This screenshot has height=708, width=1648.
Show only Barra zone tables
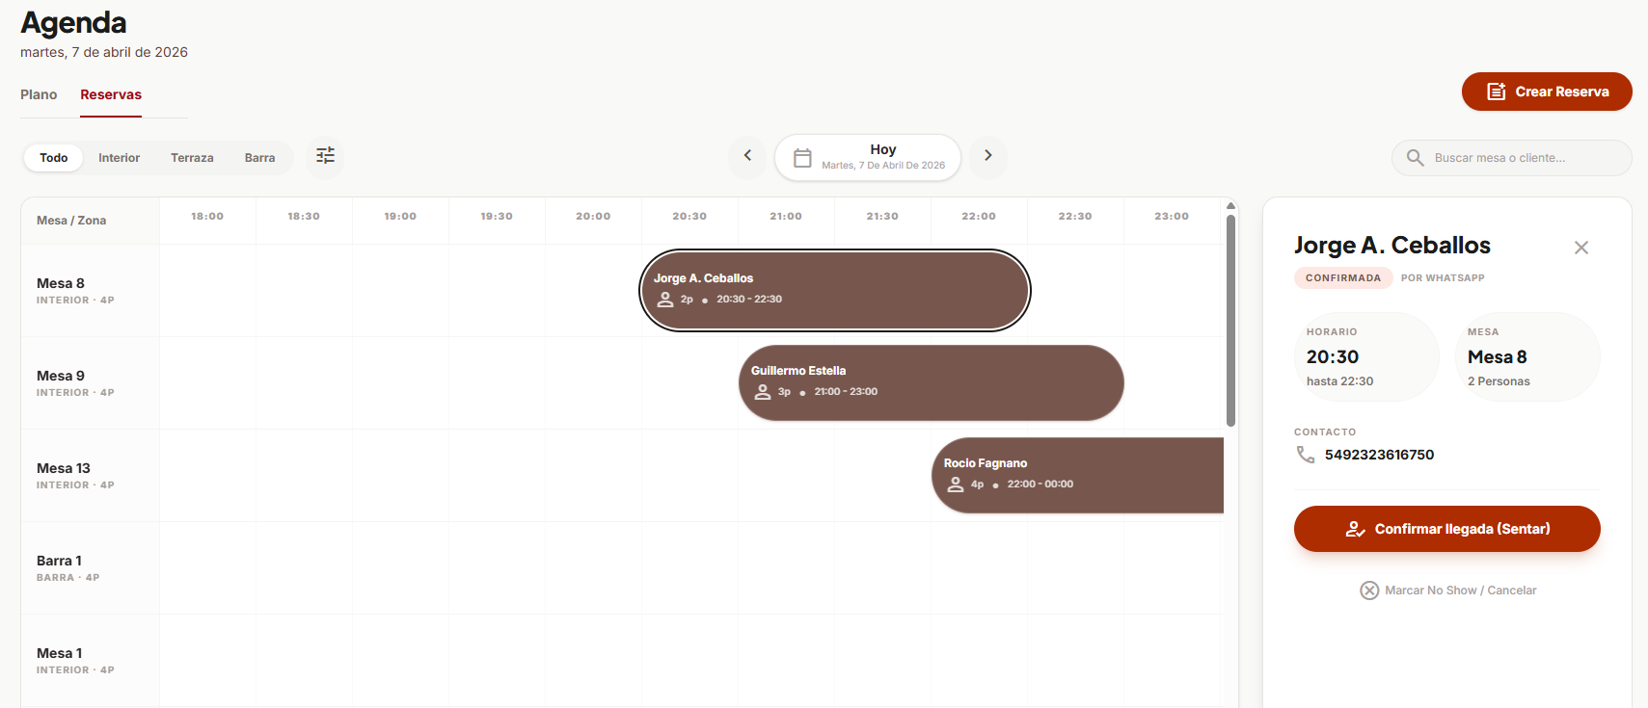[x=259, y=158]
